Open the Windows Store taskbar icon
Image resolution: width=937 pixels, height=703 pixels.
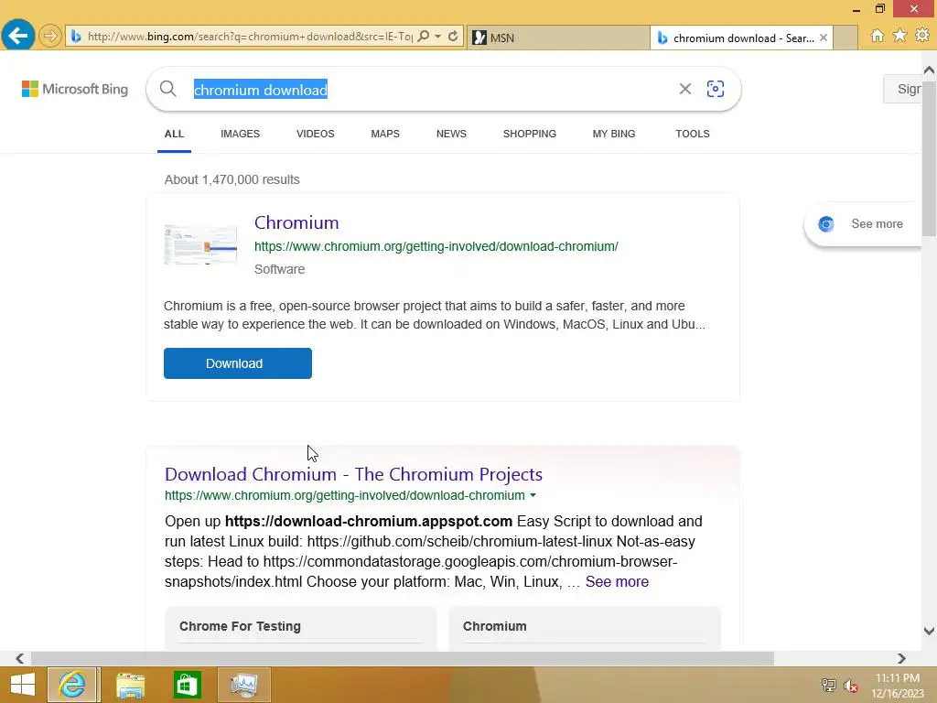pyautogui.click(x=187, y=685)
